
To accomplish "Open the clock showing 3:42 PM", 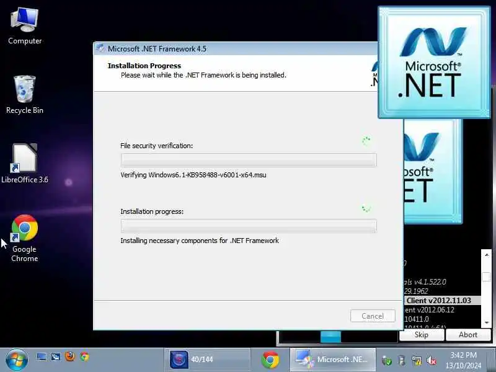I will coord(463,360).
